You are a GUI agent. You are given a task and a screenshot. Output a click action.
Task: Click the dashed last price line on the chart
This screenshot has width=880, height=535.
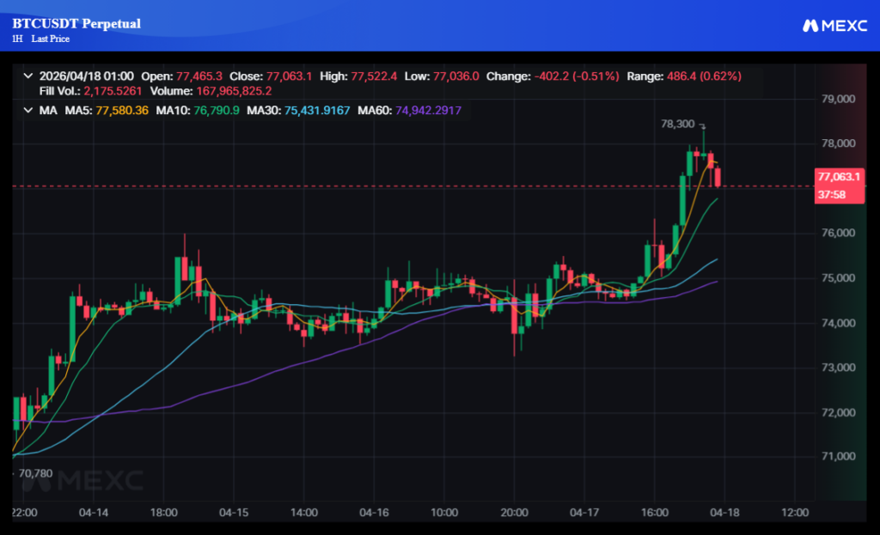[344, 184]
